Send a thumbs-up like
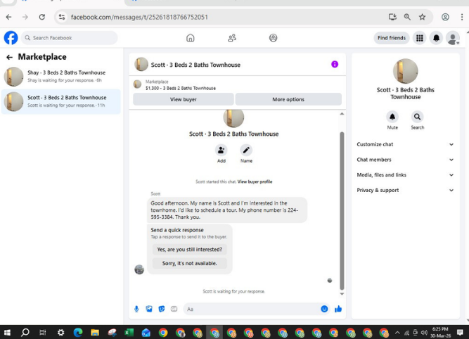This screenshot has width=469, height=339. pos(338,309)
